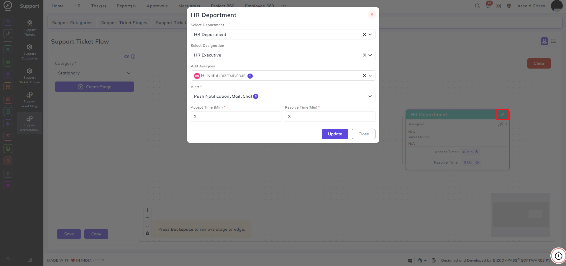This screenshot has width=566, height=266.
Task: Open the Home menu
Action: (x=58, y=6)
